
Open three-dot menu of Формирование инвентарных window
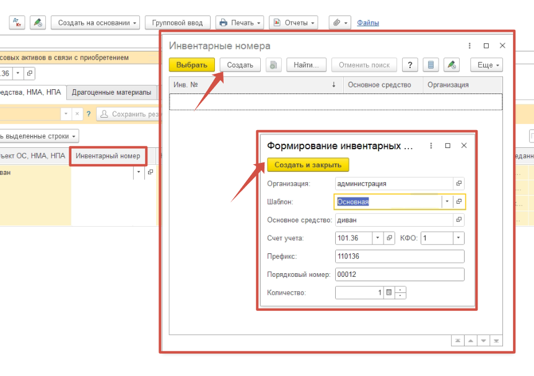(x=431, y=146)
